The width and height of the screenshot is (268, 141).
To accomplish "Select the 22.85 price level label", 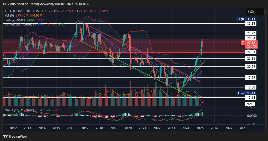I will 251,58.
